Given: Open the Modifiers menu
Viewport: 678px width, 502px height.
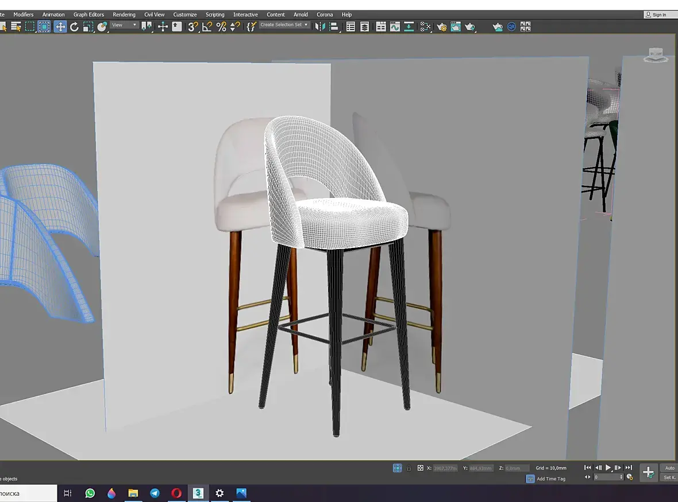Looking at the screenshot, I should [24, 14].
